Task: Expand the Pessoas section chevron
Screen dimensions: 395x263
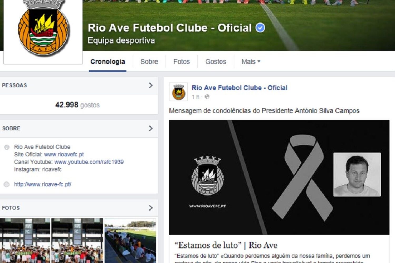Action: (151, 85)
